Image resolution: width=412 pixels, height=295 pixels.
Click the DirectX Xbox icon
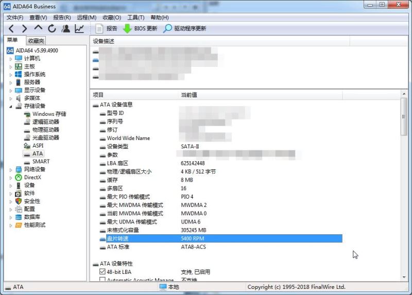[x=19, y=177]
